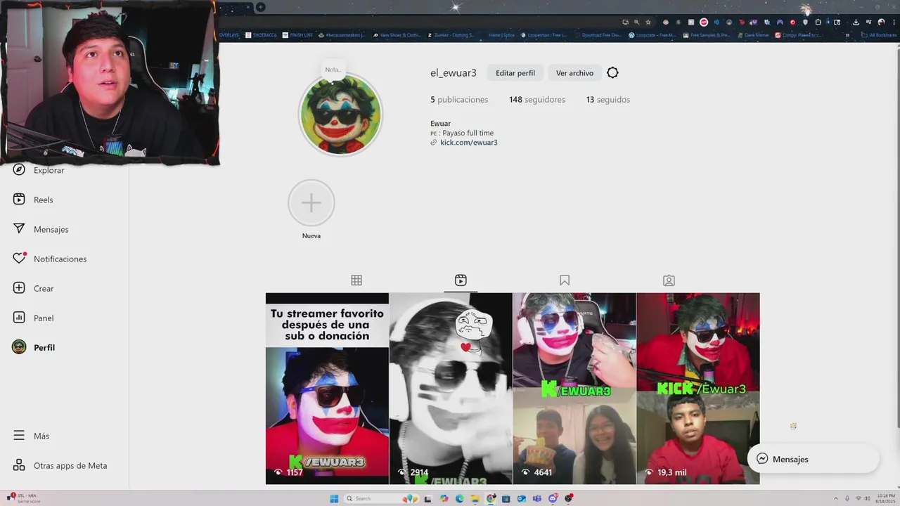Open Microsoft Edge from taskbar
The image size is (900, 506).
tap(459, 499)
